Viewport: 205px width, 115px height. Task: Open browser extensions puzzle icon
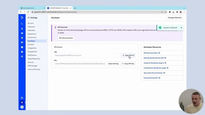[x=170, y=12]
